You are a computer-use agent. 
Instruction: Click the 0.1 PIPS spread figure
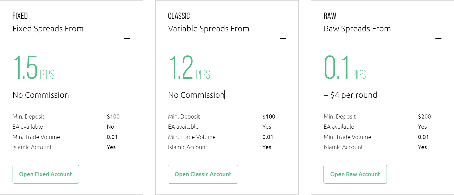click(x=345, y=67)
